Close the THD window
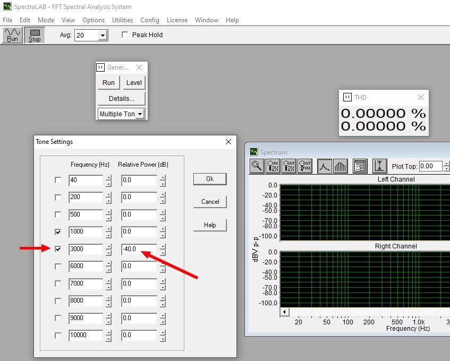 pyautogui.click(x=421, y=97)
